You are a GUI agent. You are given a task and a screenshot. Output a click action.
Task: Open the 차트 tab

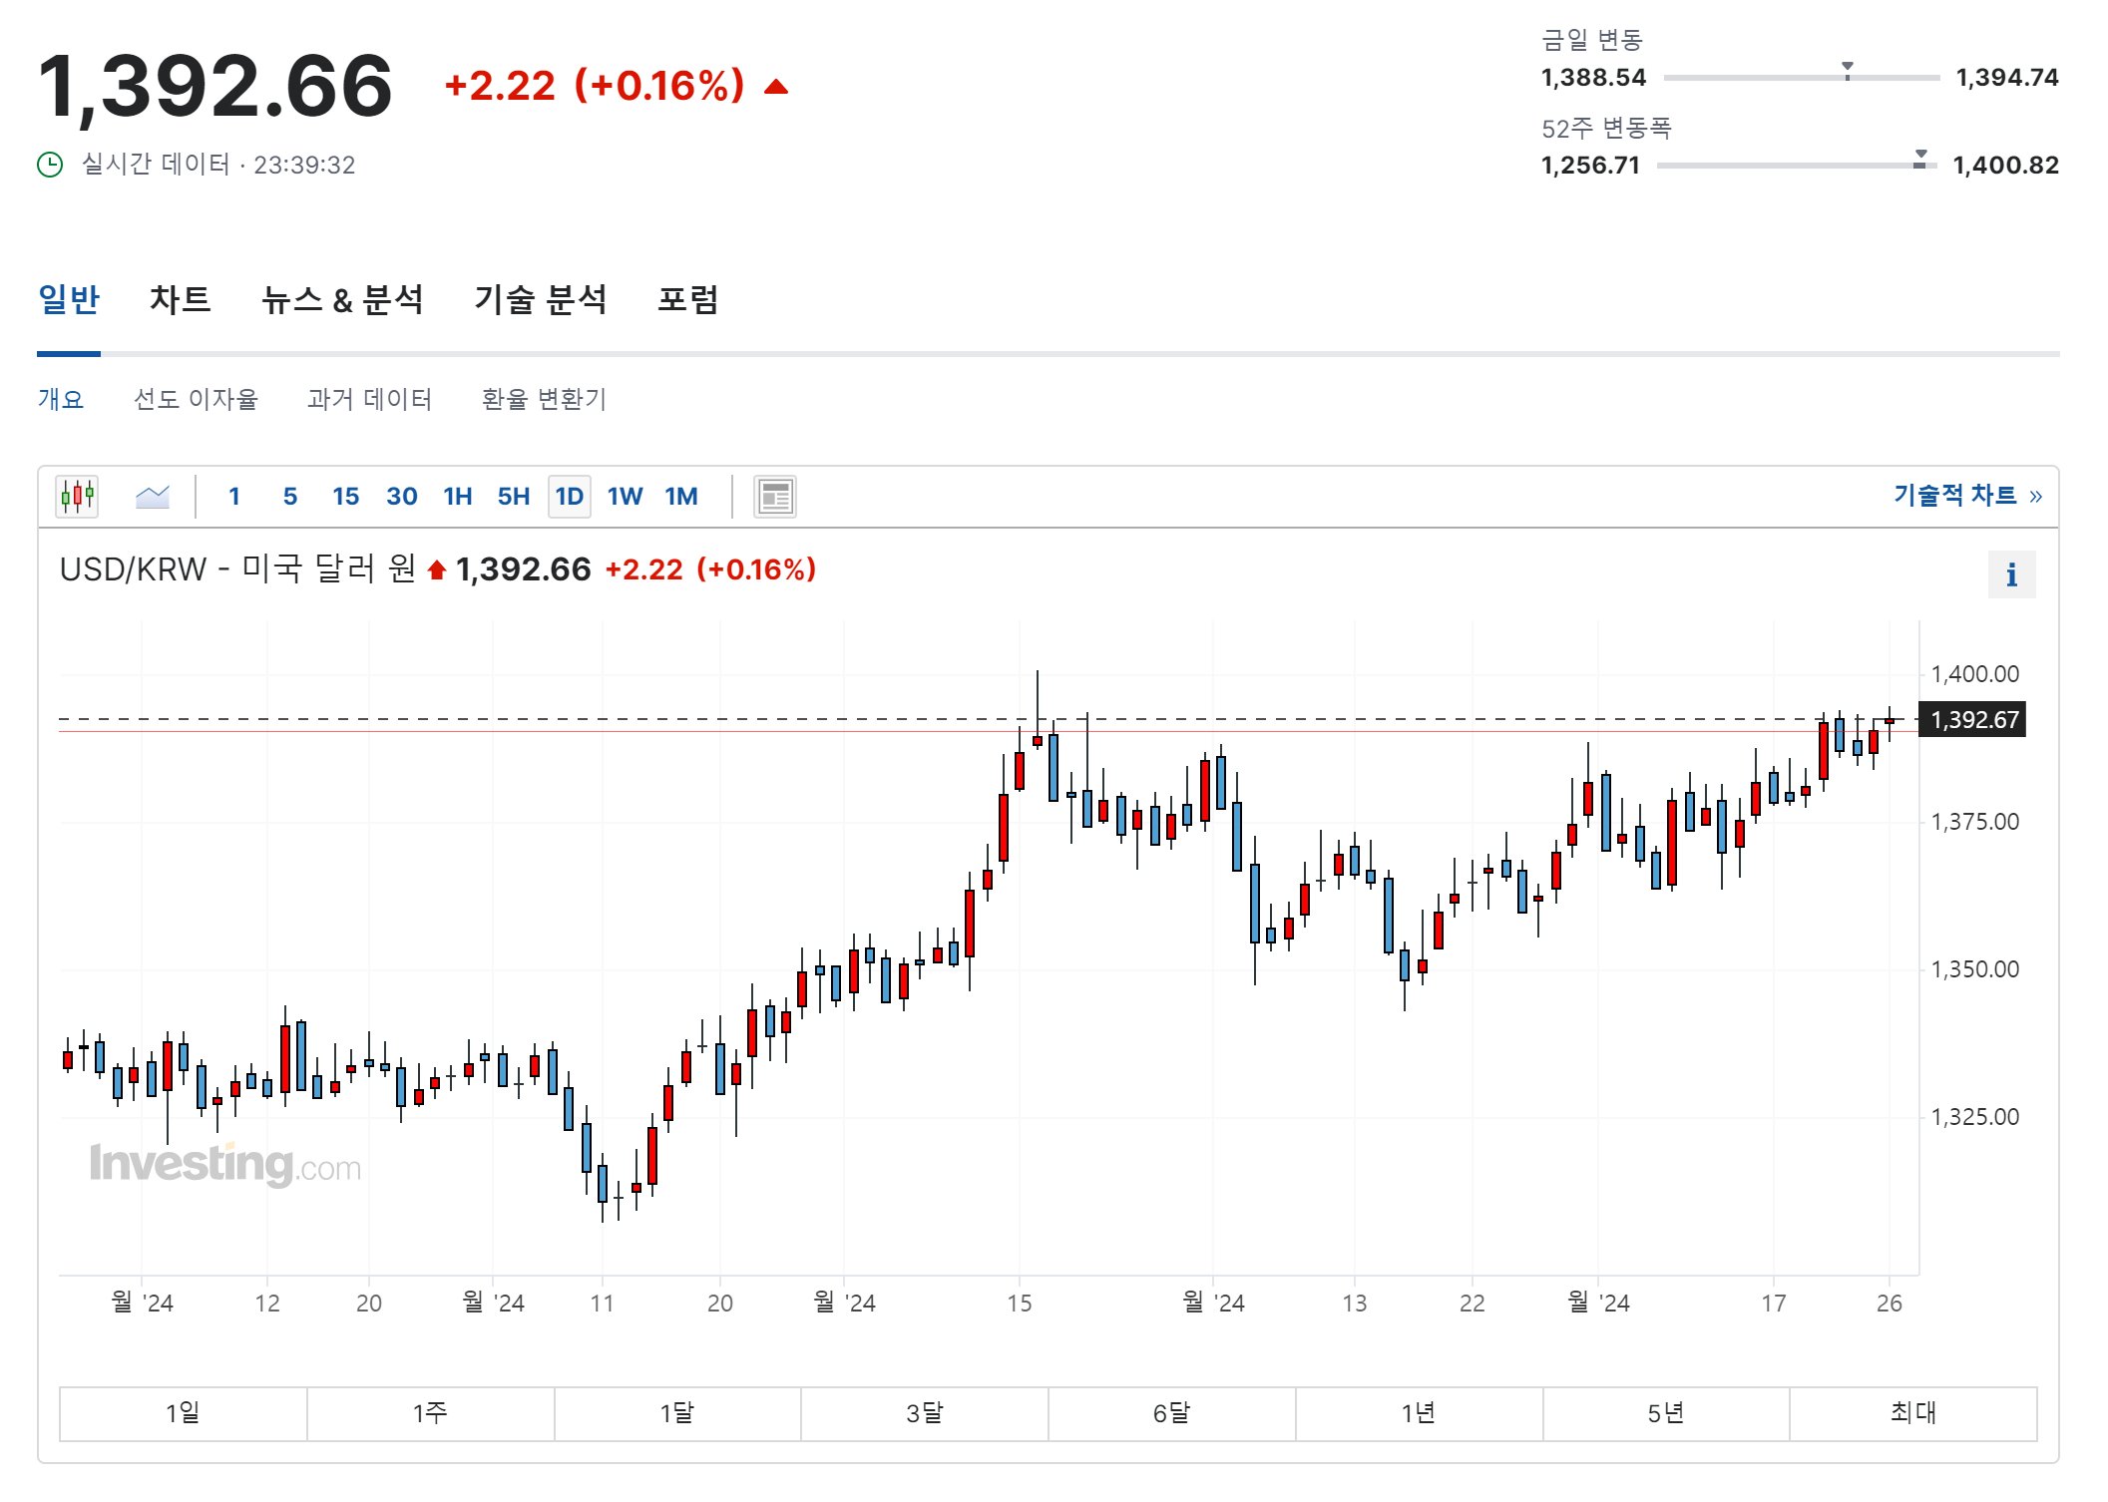pos(181,299)
